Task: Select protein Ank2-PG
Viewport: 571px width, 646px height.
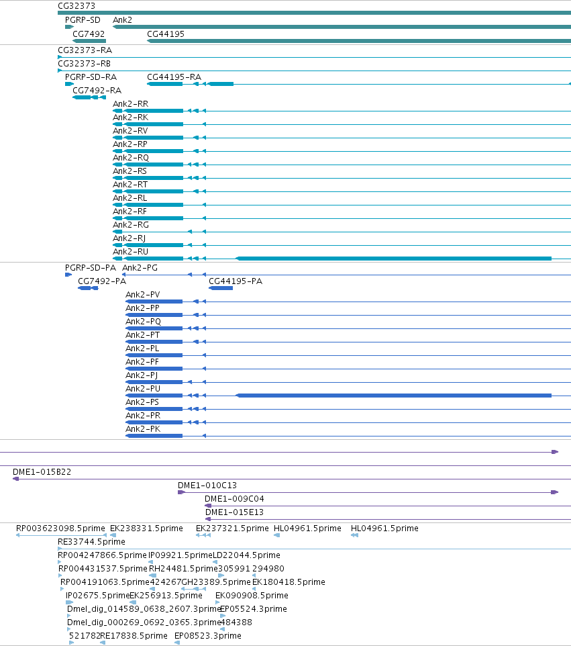Action: [x=140, y=267]
